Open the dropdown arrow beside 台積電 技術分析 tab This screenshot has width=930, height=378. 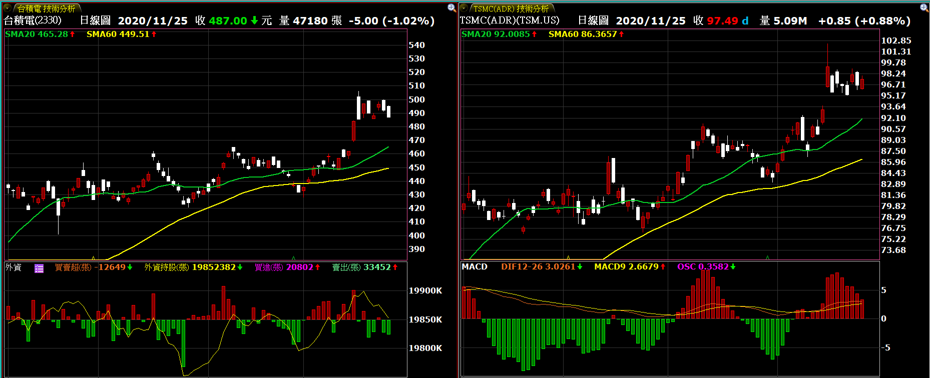click(x=8, y=8)
